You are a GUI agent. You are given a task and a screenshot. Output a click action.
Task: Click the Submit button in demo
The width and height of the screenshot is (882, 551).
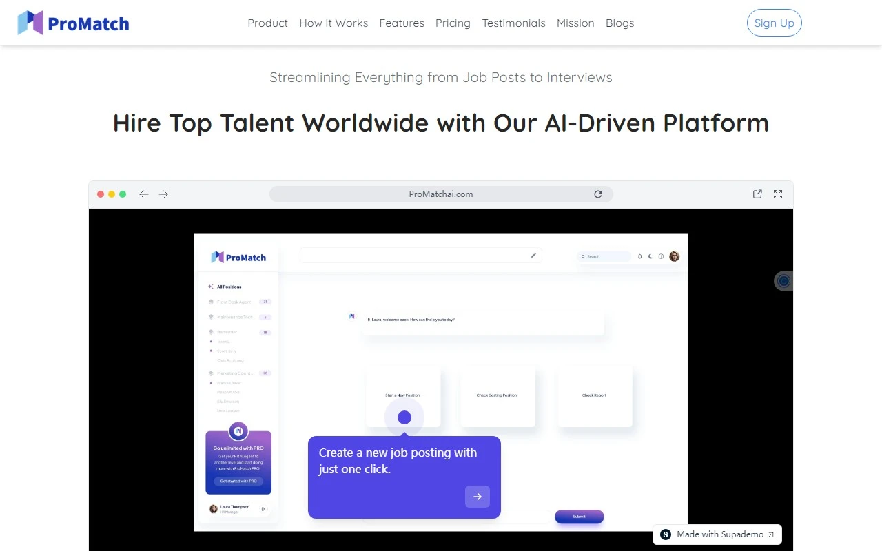(x=579, y=517)
